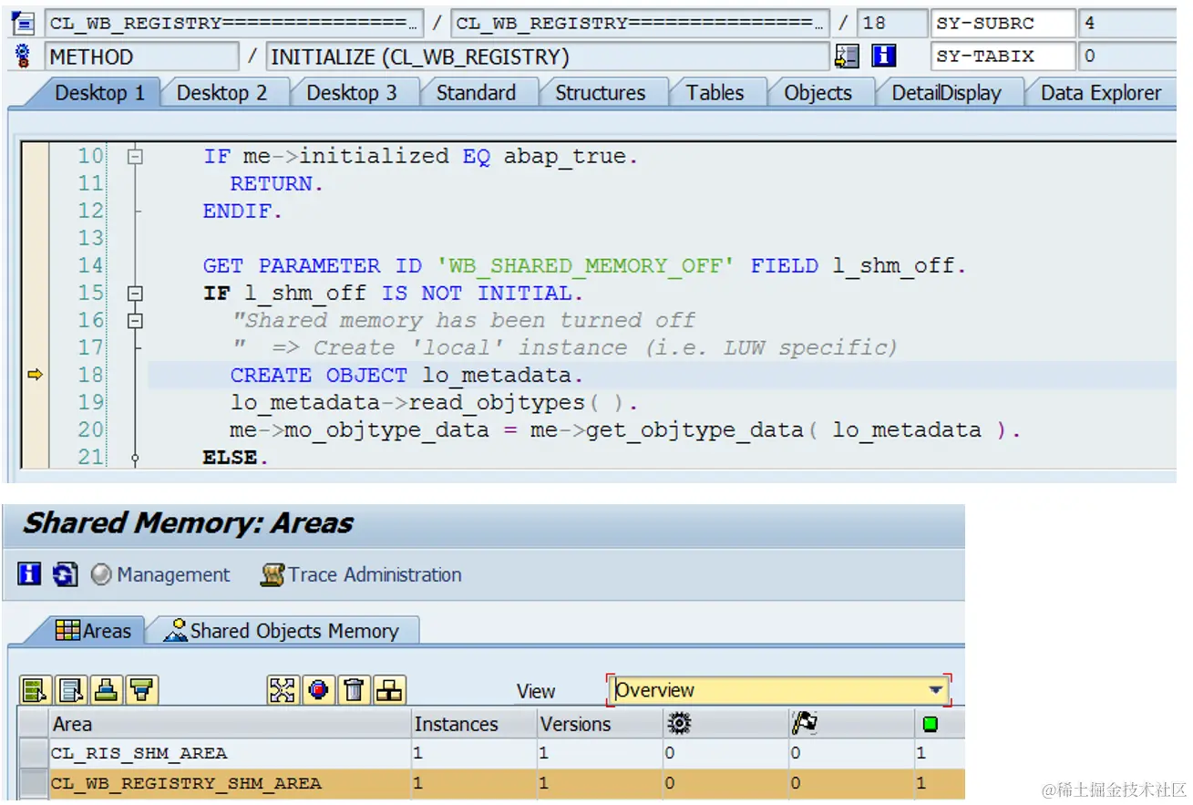Click the program stack icon beside CL_WB_REGISTRY field

click(x=22, y=23)
